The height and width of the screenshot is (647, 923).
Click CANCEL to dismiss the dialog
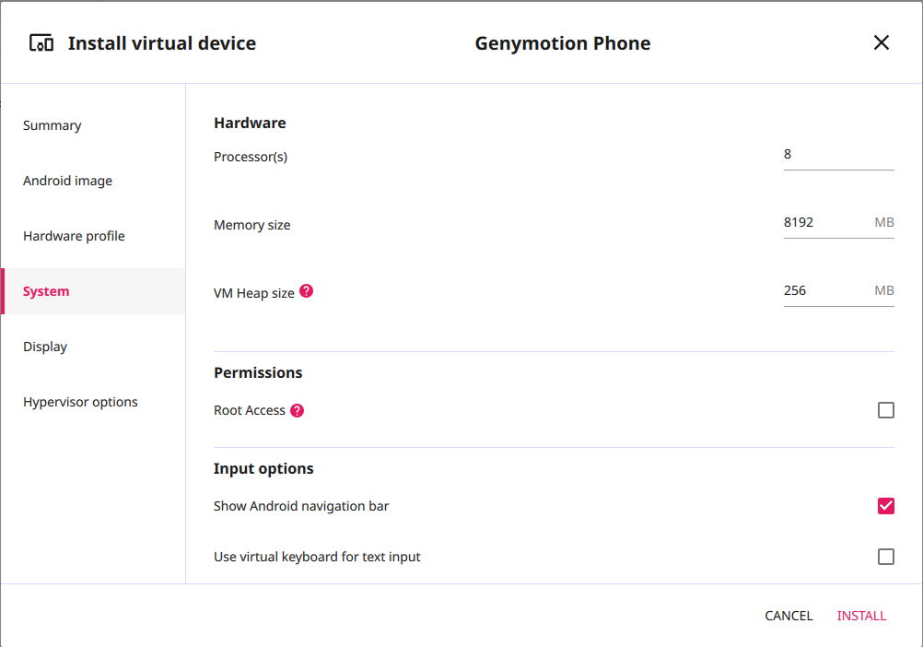coord(789,615)
